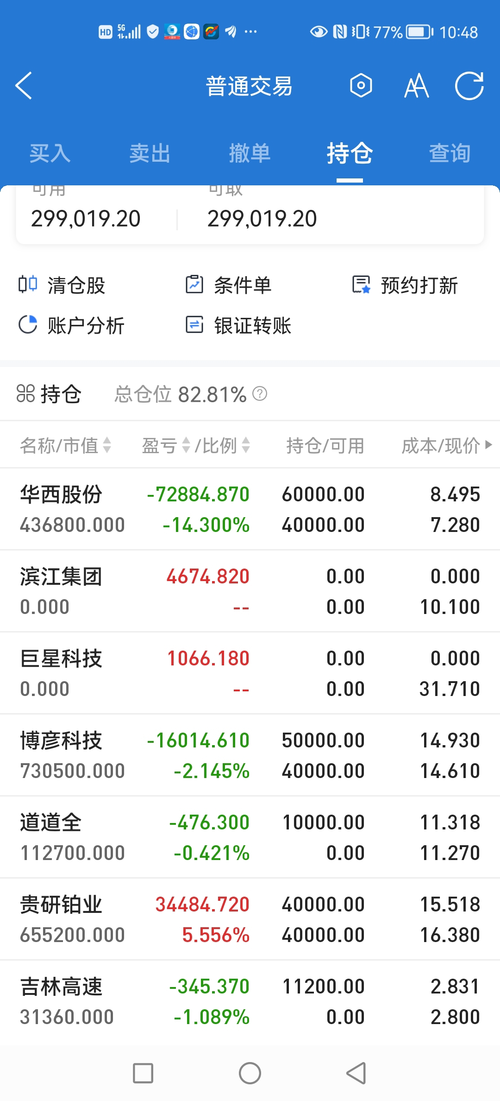
Task: Switch to the 查询 tab
Action: (450, 153)
